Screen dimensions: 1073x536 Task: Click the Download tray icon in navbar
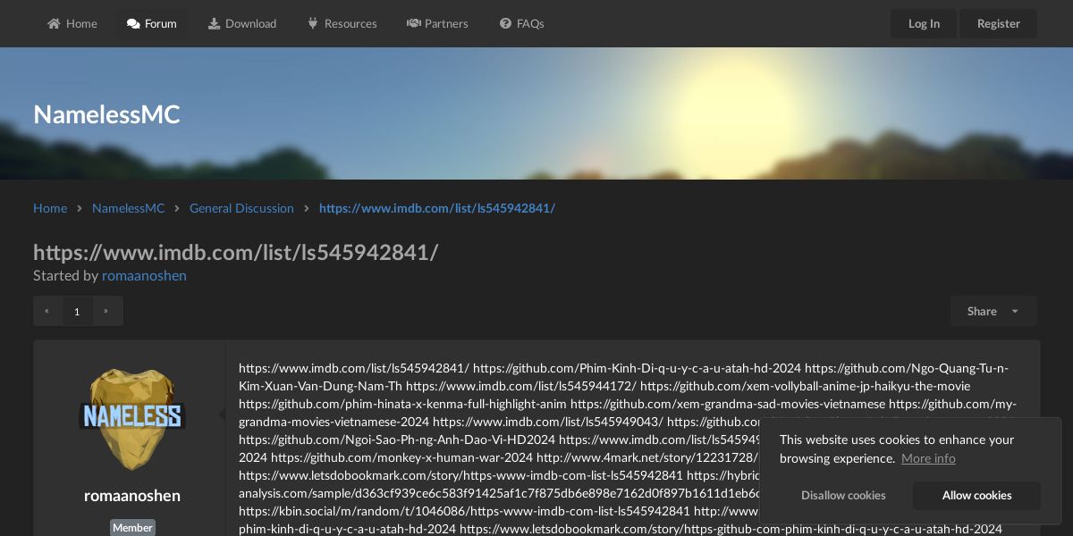tap(215, 23)
